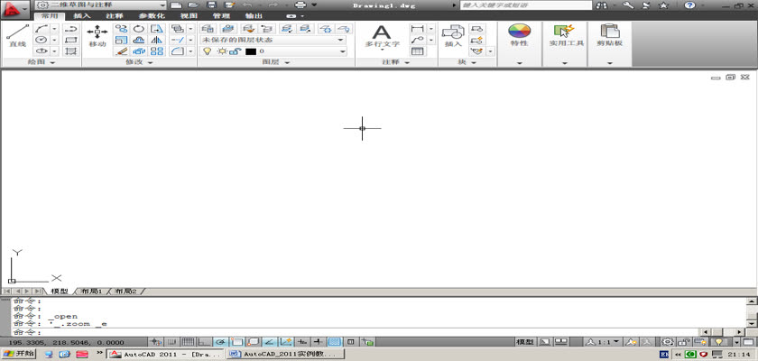The width and height of the screenshot is (758, 361).
Task: Select the Array tool icon
Action: coord(157,51)
